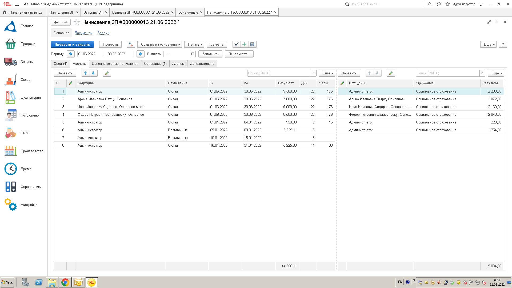Screen dimensions: 512x288
Task: Expand the Создать на основании dropdown
Action: (x=159, y=44)
